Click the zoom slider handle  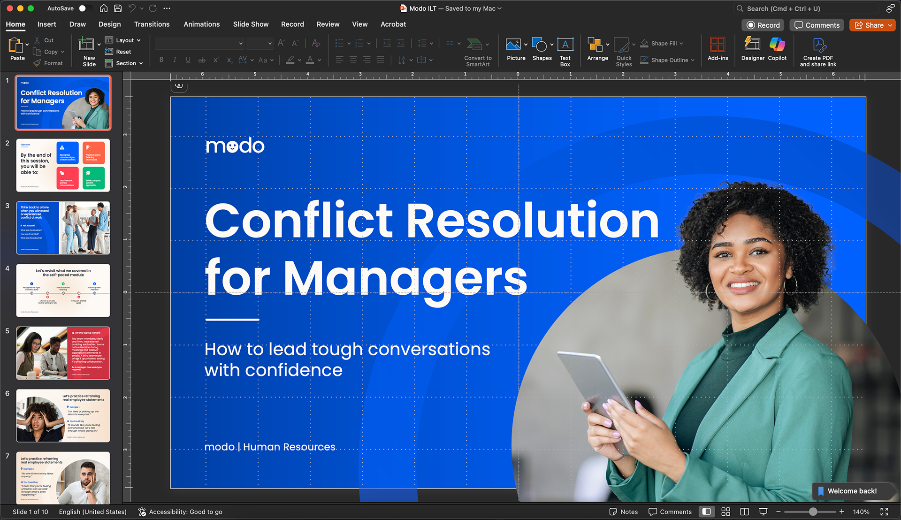tap(813, 512)
